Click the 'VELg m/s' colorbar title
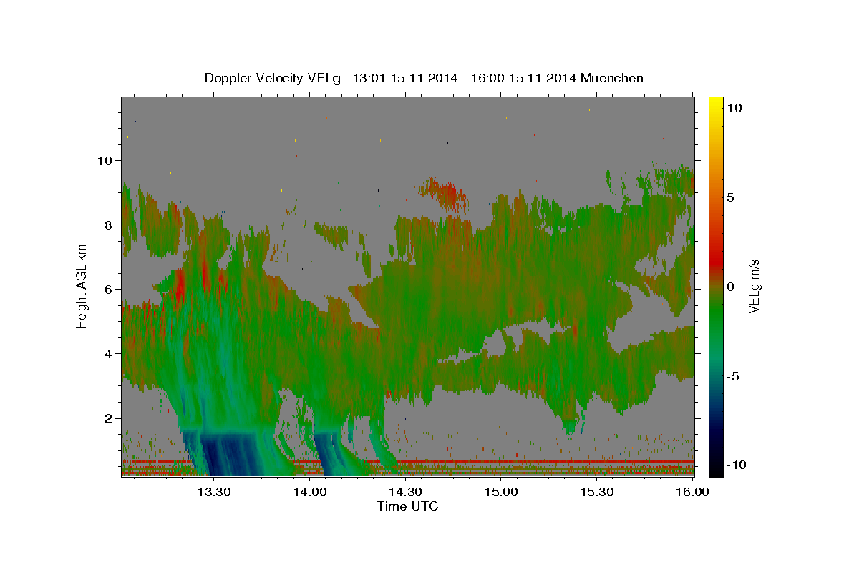The image size is (859, 572). click(754, 286)
